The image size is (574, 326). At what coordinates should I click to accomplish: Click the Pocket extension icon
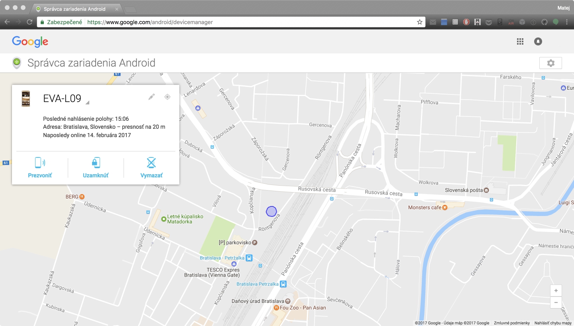click(488, 22)
